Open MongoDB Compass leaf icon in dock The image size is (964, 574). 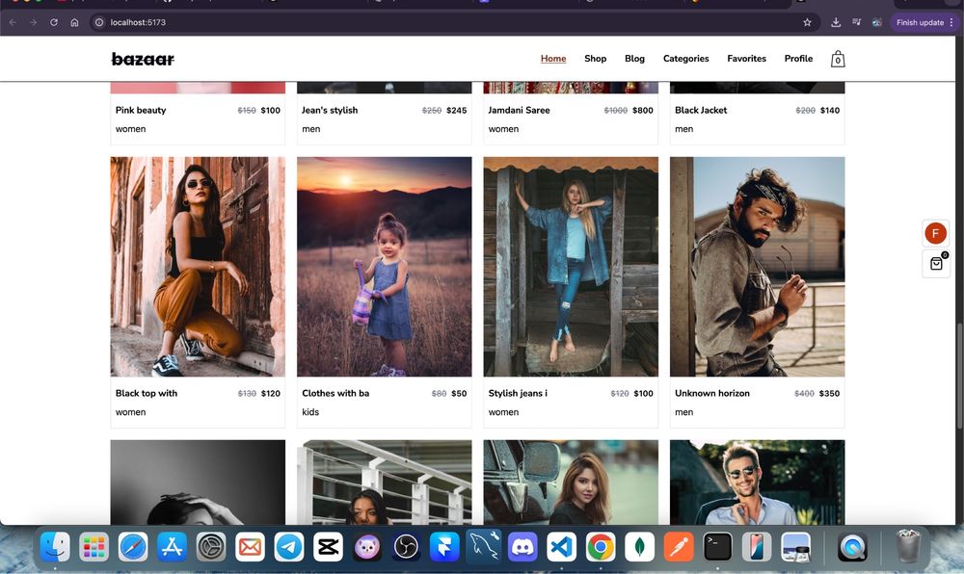[x=639, y=546]
